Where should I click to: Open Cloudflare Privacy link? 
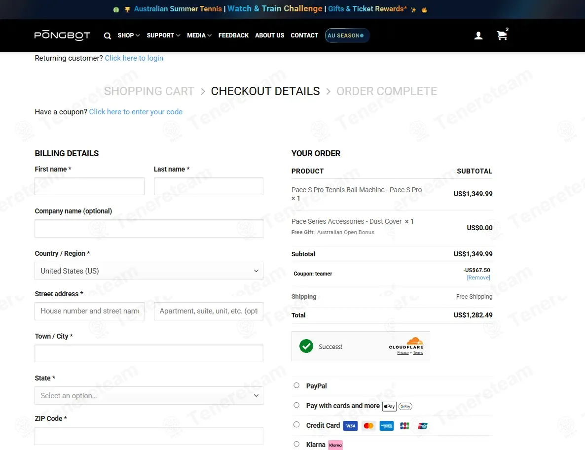pyautogui.click(x=403, y=353)
